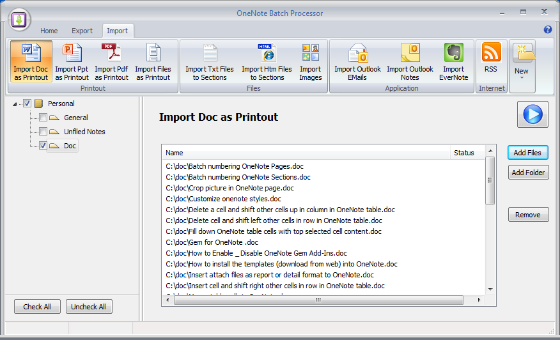Select the General section label
The width and height of the screenshot is (560, 340).
click(x=75, y=118)
